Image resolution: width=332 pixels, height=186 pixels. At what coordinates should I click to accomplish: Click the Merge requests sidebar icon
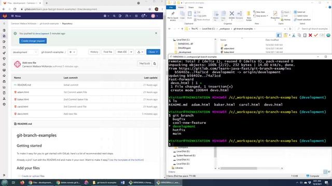[x=4, y=48]
